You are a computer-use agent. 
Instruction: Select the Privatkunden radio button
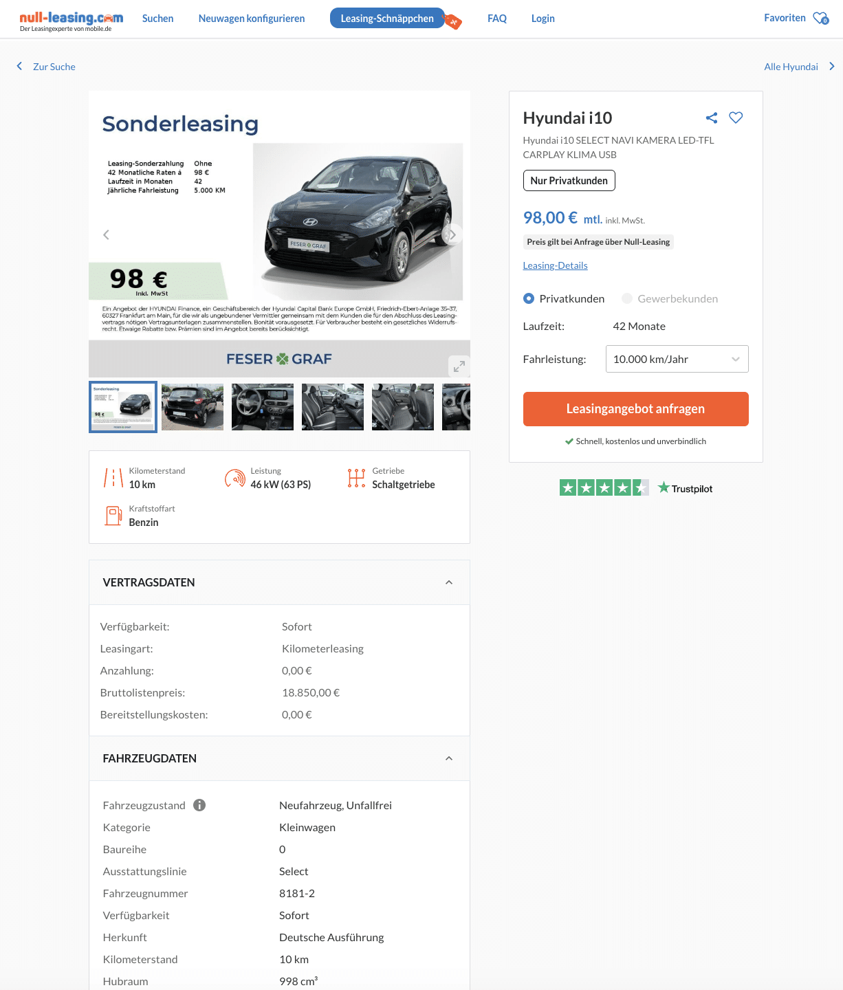[529, 298]
